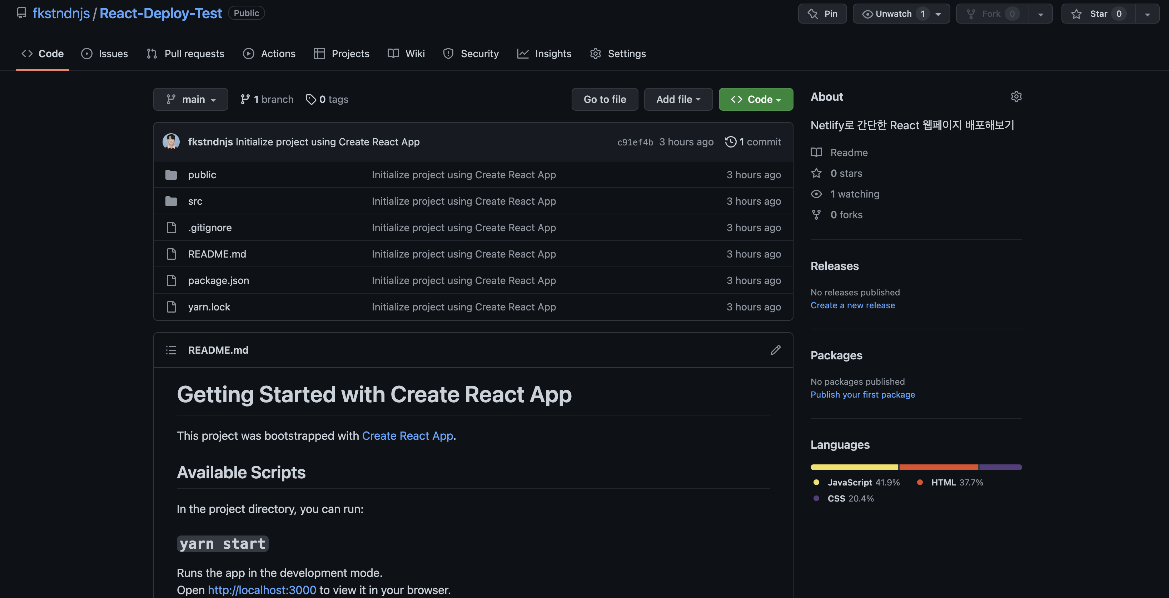Click the branch icon showing 1 branch
This screenshot has width=1169, height=598.
point(245,99)
